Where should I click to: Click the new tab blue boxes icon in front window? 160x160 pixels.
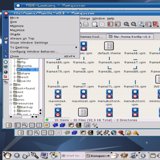pos(62,125)
